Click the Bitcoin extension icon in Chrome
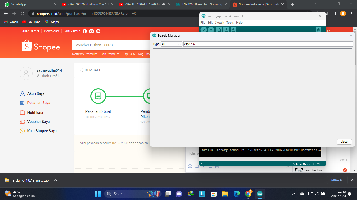The width and height of the screenshot is (357, 200). pos(343,14)
